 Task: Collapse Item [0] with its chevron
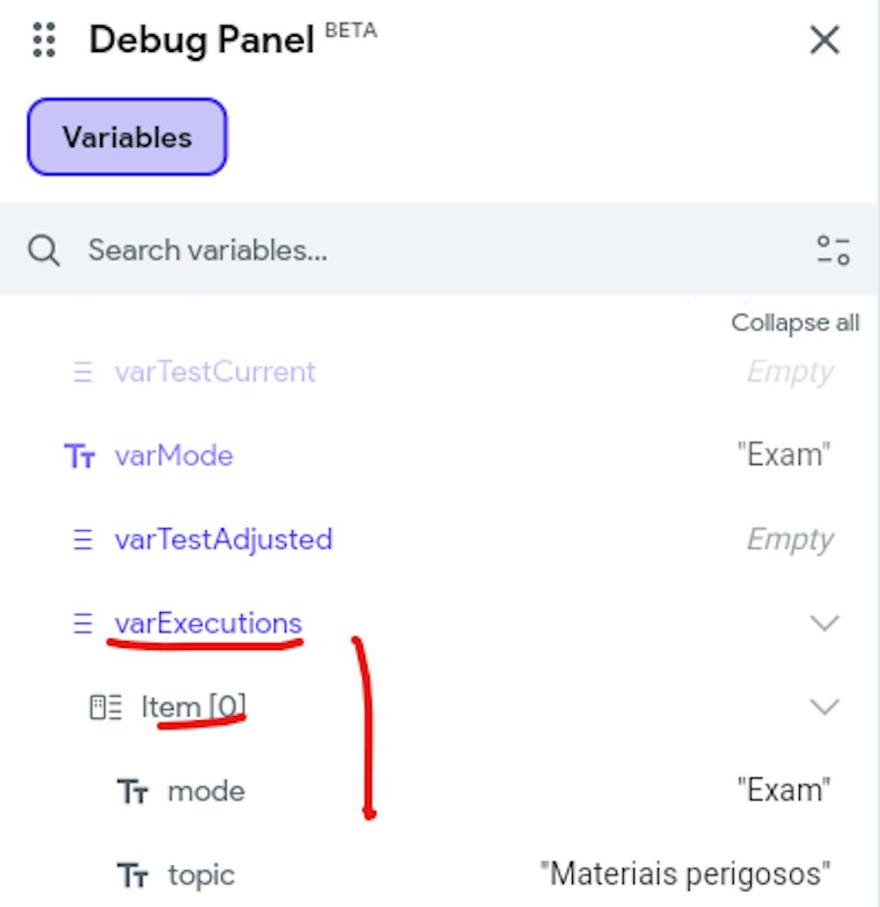pos(825,707)
